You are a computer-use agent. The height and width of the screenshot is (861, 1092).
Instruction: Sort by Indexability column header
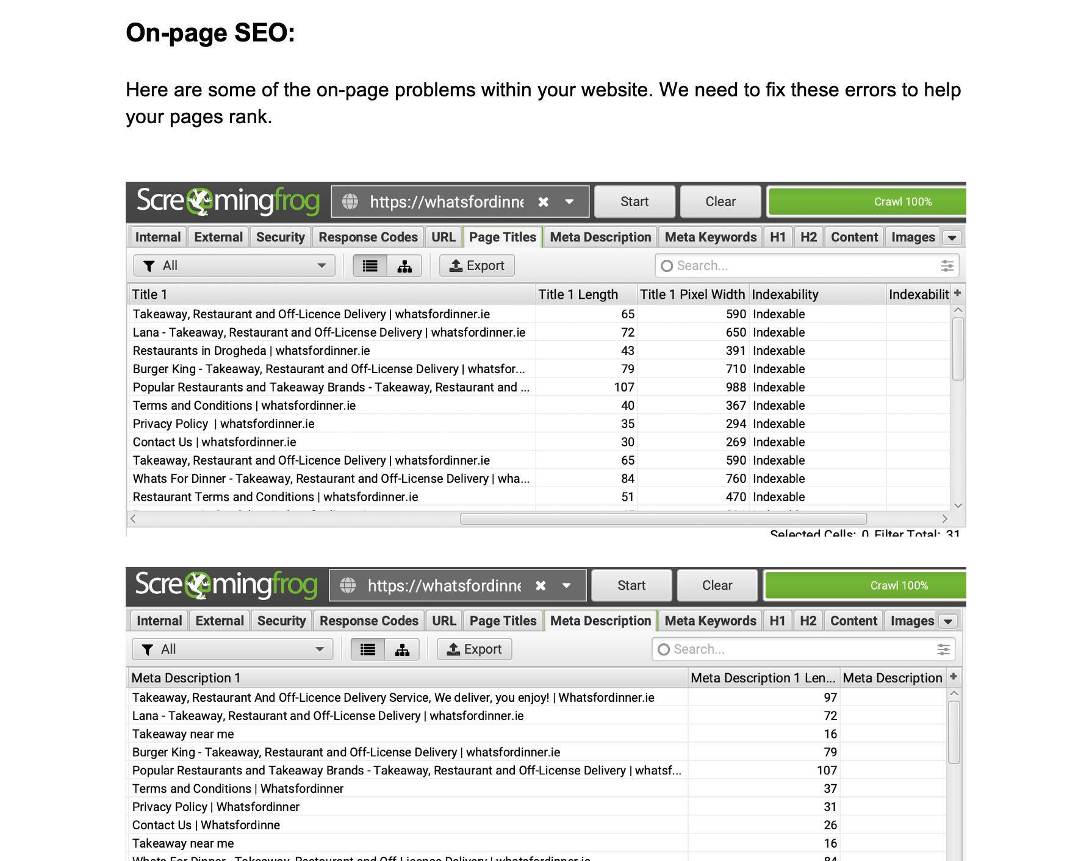pos(817,295)
